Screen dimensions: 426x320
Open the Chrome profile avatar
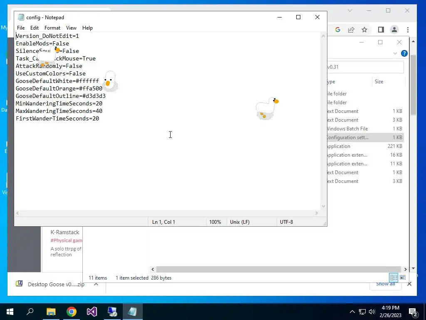pos(394,30)
